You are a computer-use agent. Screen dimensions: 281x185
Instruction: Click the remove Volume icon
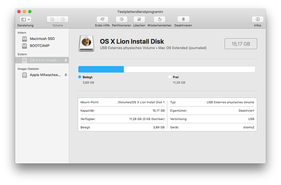tap(63, 19)
